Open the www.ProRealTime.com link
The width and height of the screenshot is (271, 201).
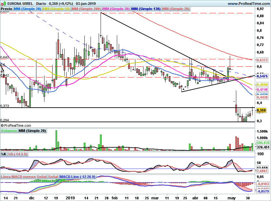tap(249, 4)
